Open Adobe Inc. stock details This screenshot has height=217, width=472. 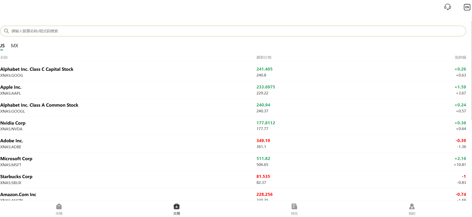12,141
